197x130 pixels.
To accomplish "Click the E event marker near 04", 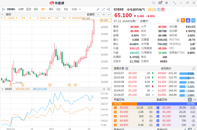I will [x=70, y=85].
